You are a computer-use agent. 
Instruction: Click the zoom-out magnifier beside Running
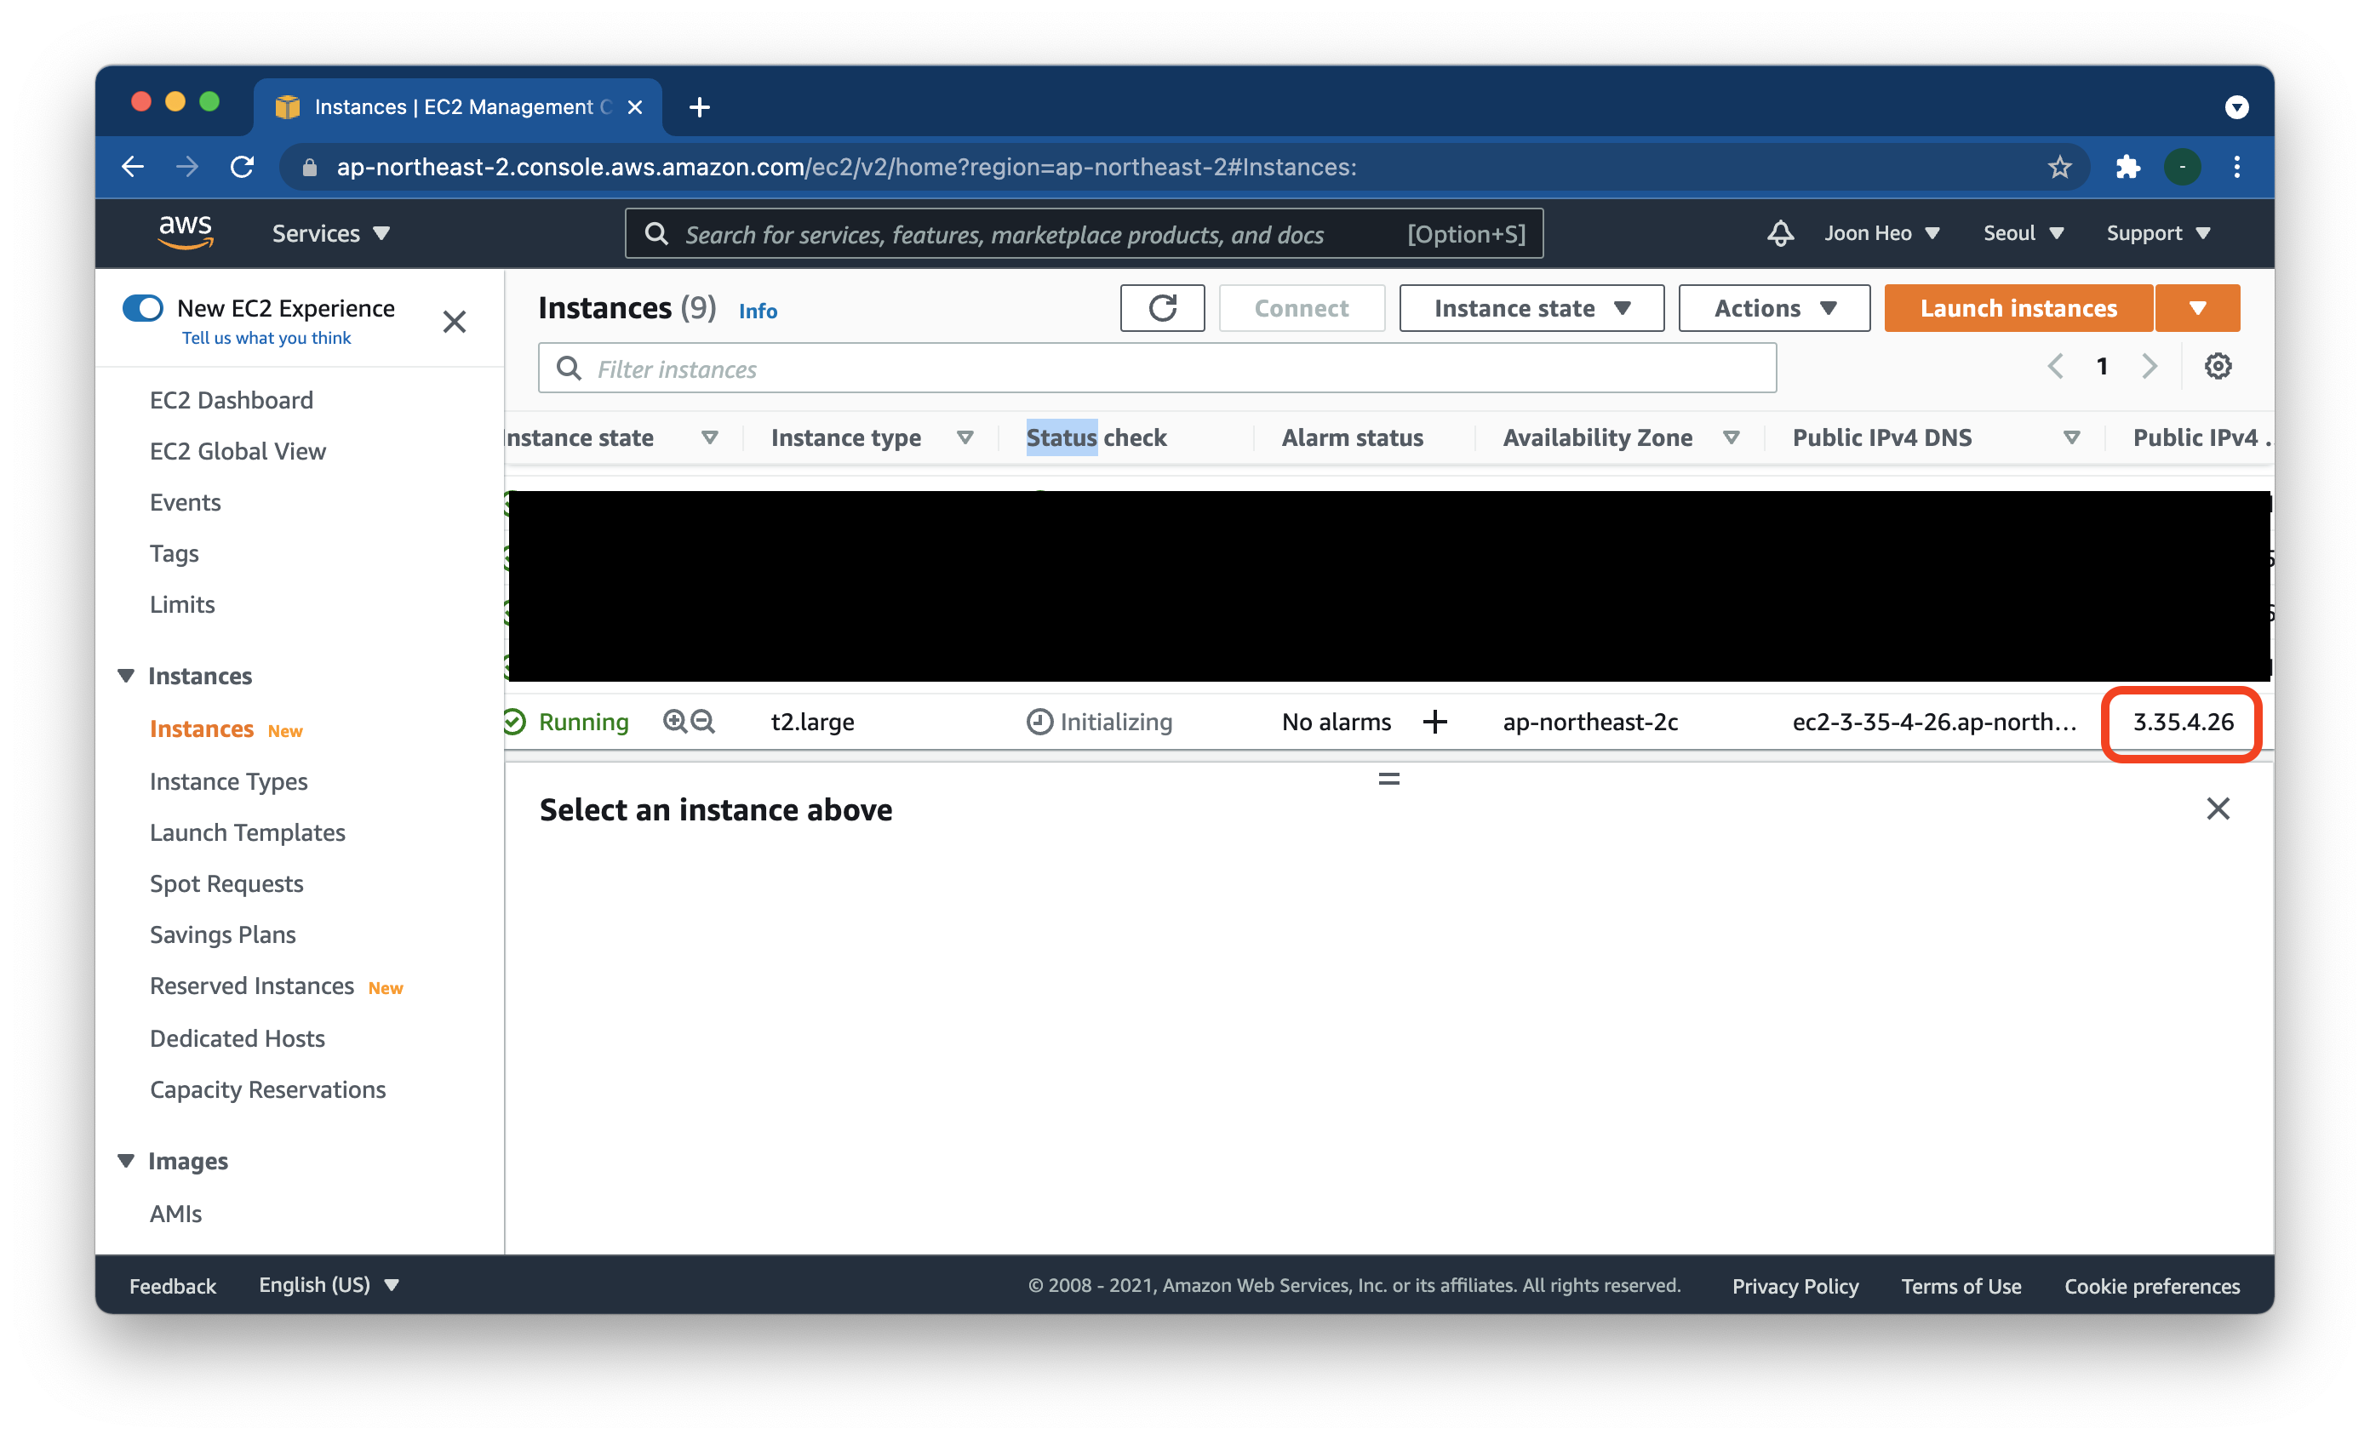[x=703, y=722]
